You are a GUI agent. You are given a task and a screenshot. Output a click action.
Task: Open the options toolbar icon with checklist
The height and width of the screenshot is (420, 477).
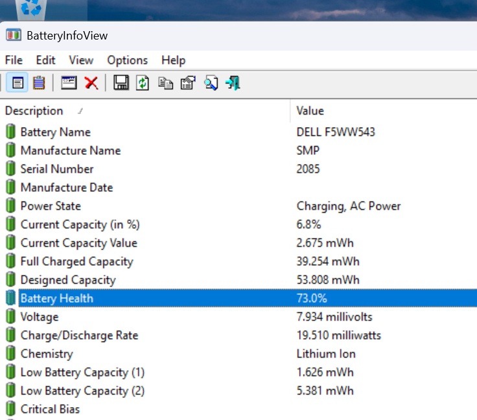pyautogui.click(x=188, y=83)
